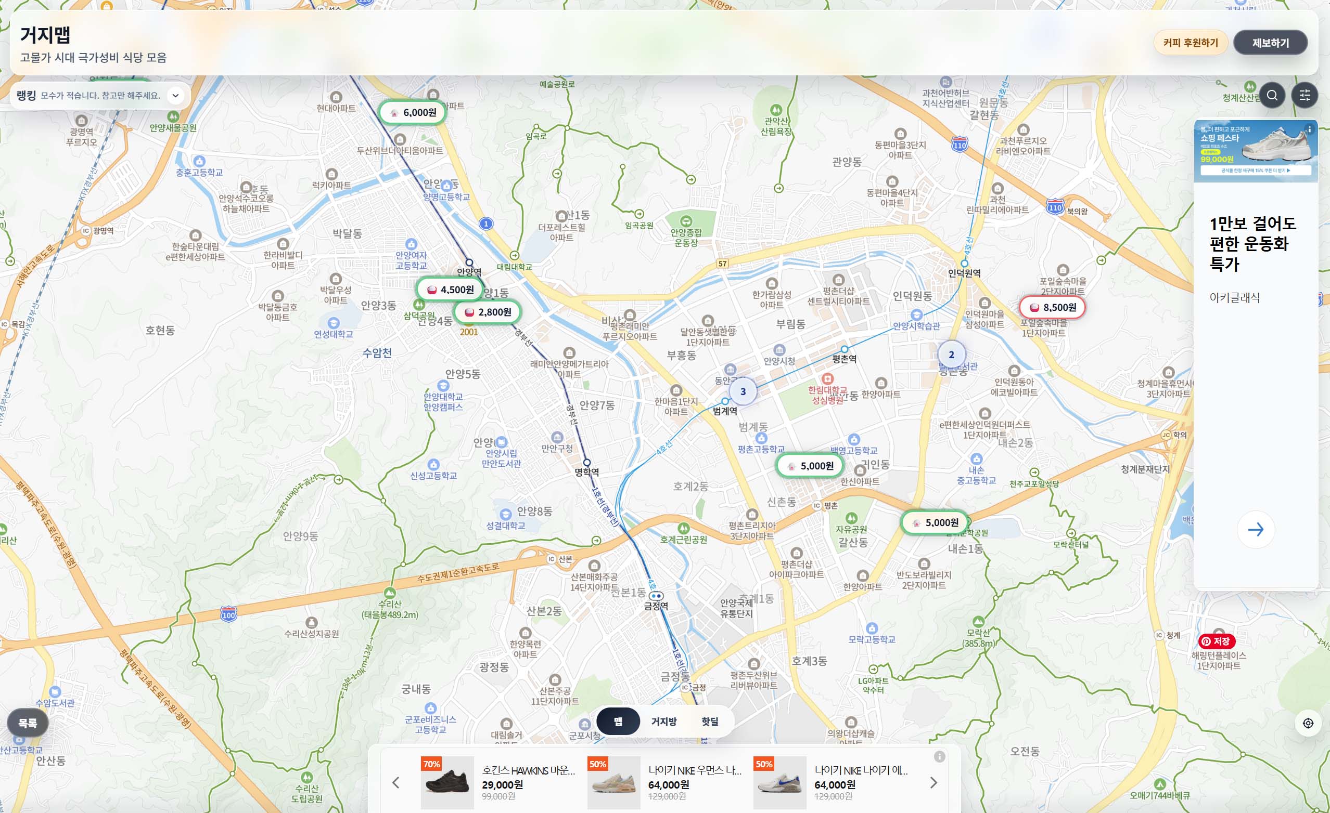Switch to the 거지방 tab
1330x813 pixels.
pyautogui.click(x=663, y=722)
